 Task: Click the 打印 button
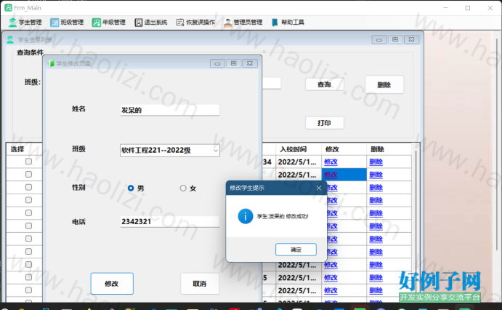[324, 123]
